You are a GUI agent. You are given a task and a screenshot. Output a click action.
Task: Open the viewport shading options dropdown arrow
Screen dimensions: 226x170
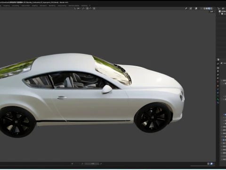[214, 8]
